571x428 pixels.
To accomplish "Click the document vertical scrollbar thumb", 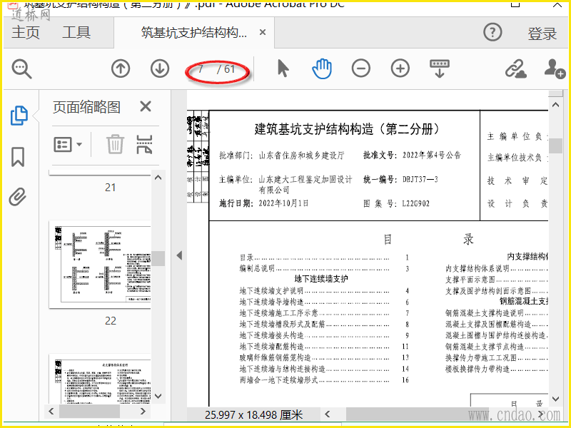I will [555, 146].
